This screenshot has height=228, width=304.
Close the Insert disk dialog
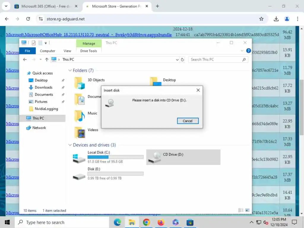click(198, 90)
